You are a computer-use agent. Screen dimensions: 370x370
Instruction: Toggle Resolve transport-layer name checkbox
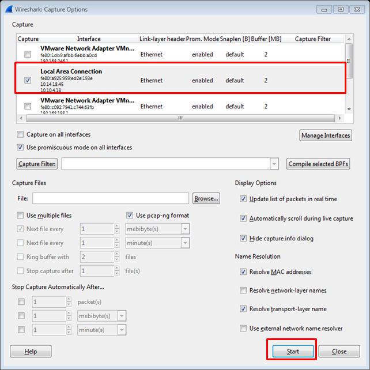click(243, 309)
